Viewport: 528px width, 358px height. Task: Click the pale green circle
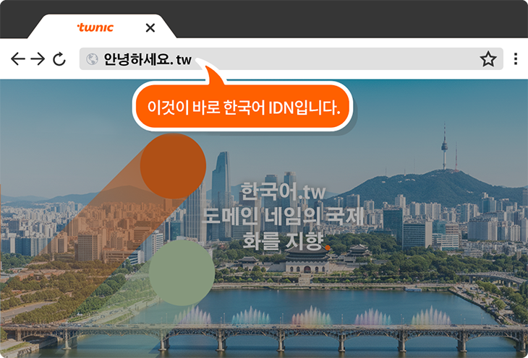[x=182, y=273]
